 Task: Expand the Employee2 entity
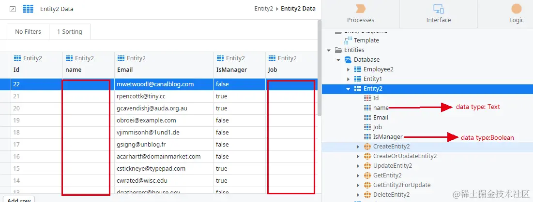(x=348, y=69)
